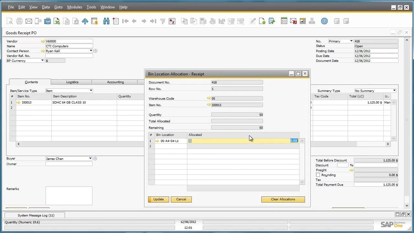Click the View menu
The width and height of the screenshot is (414, 233).
coord(33,7)
